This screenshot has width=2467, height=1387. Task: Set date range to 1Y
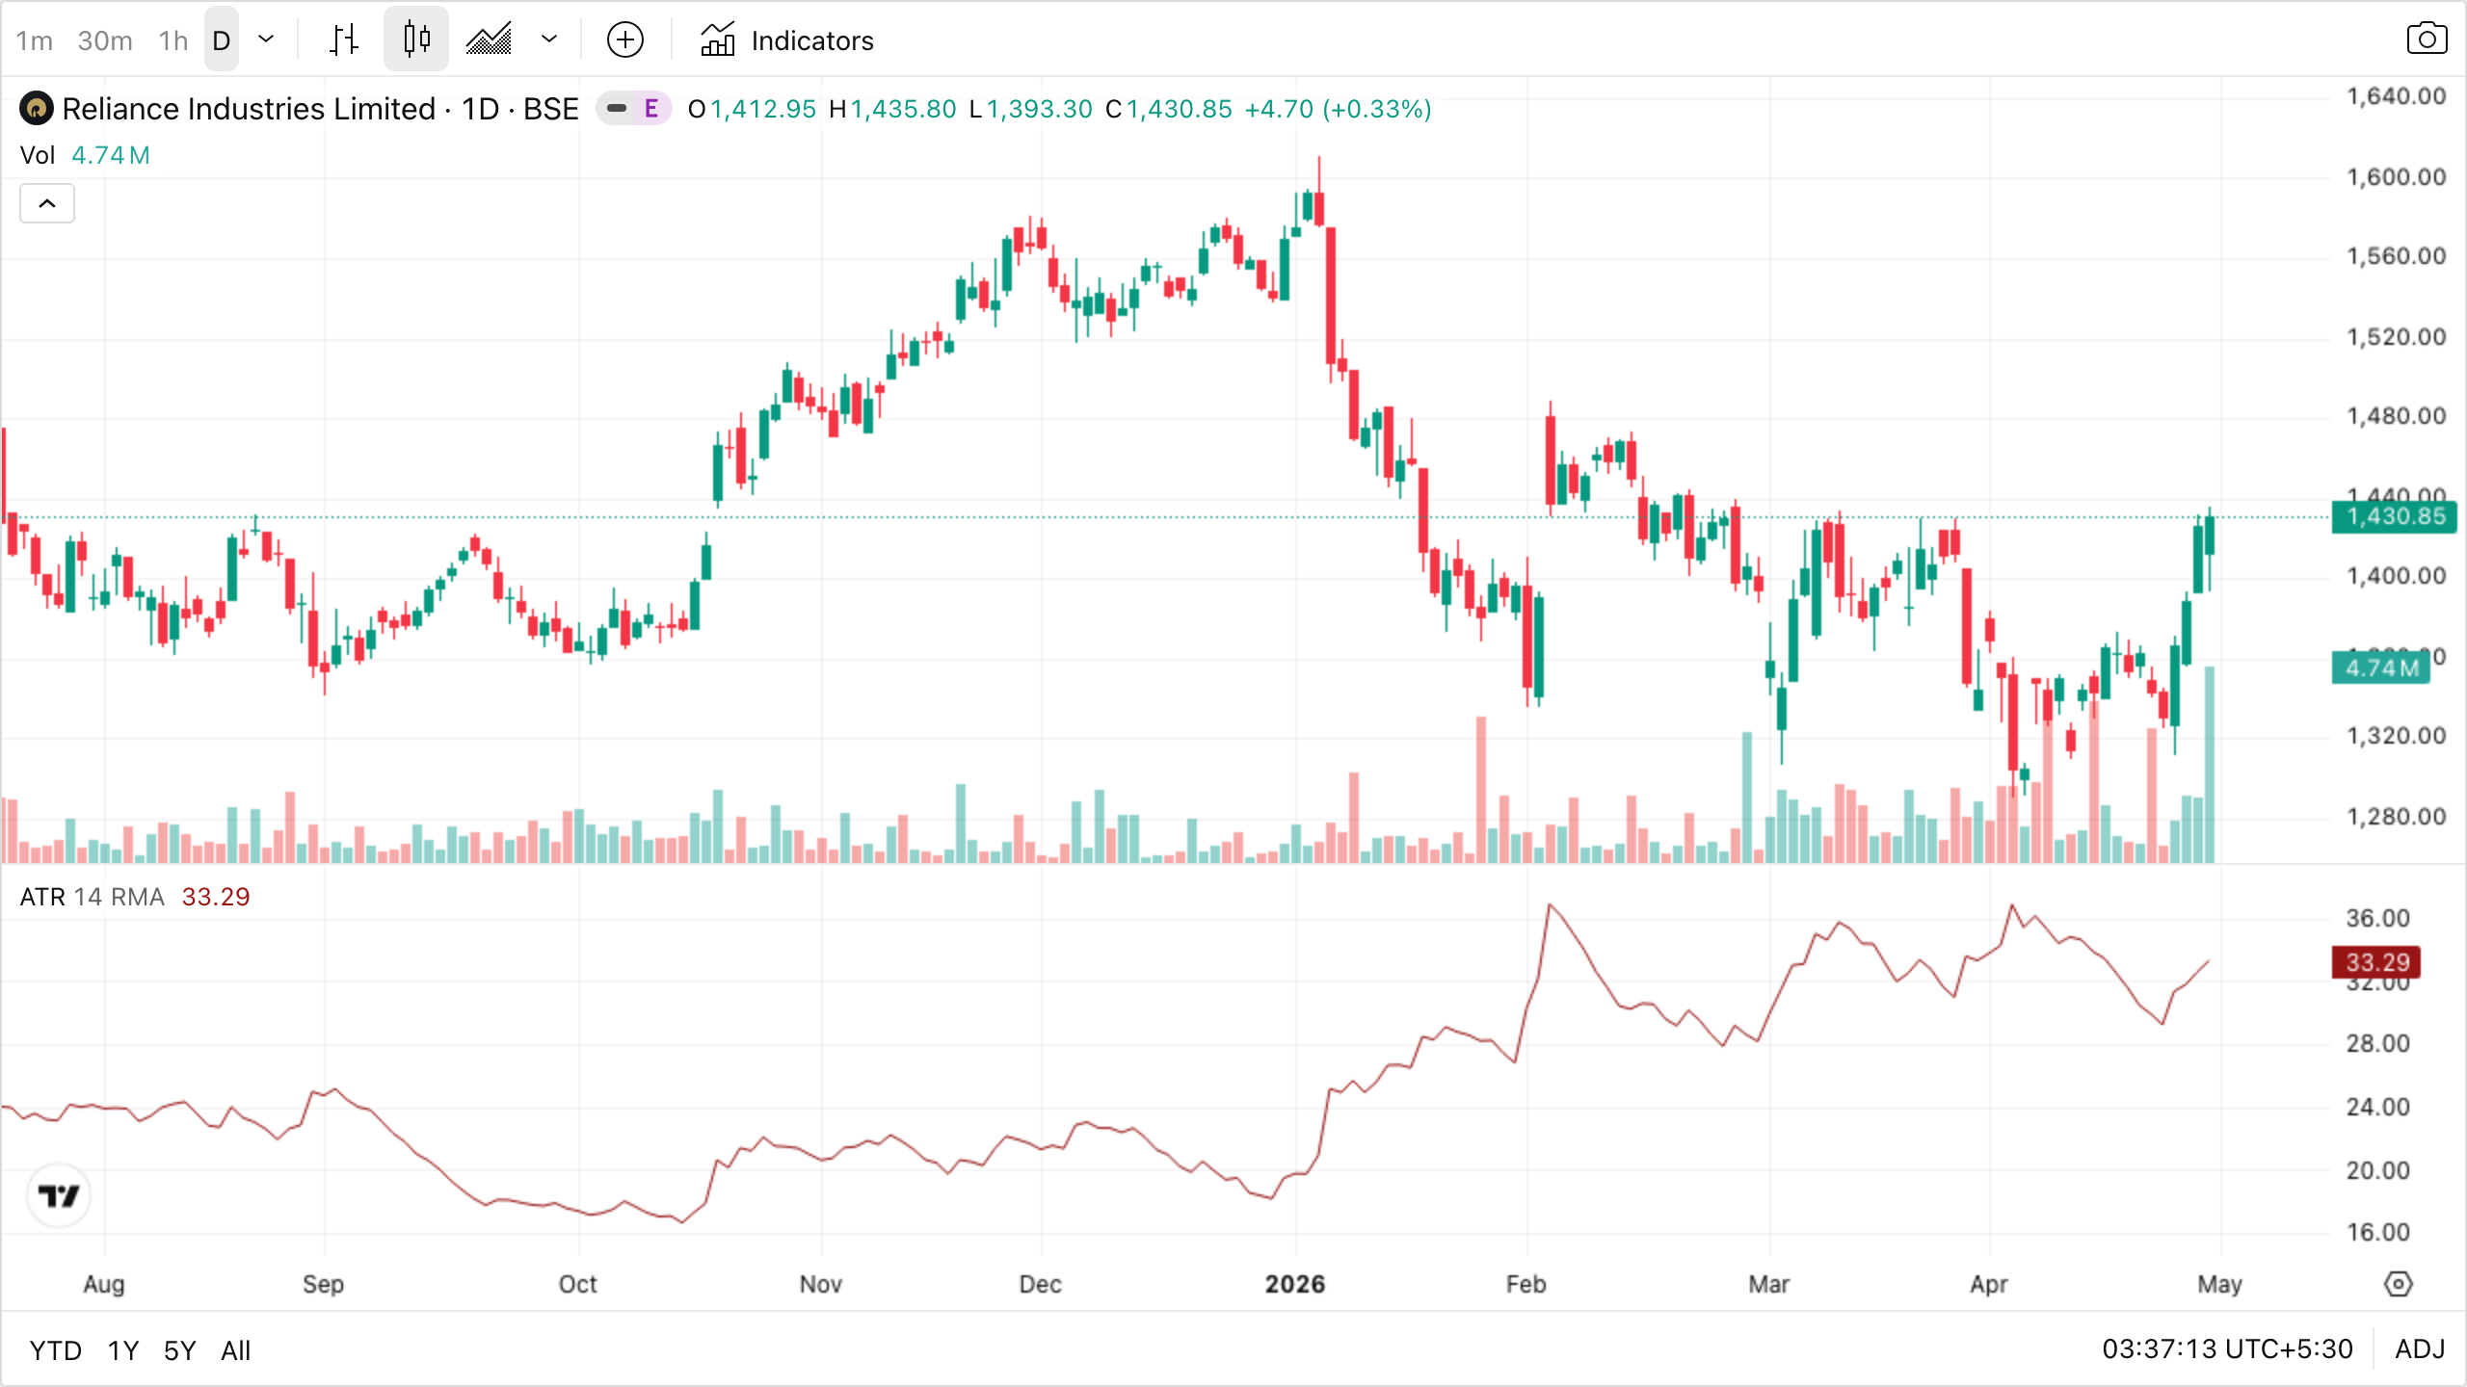pos(123,1350)
